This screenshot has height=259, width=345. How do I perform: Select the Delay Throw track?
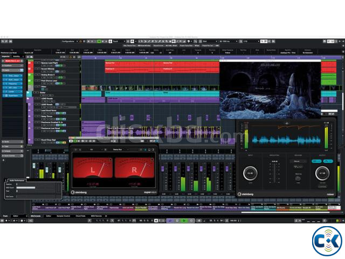click(x=47, y=117)
